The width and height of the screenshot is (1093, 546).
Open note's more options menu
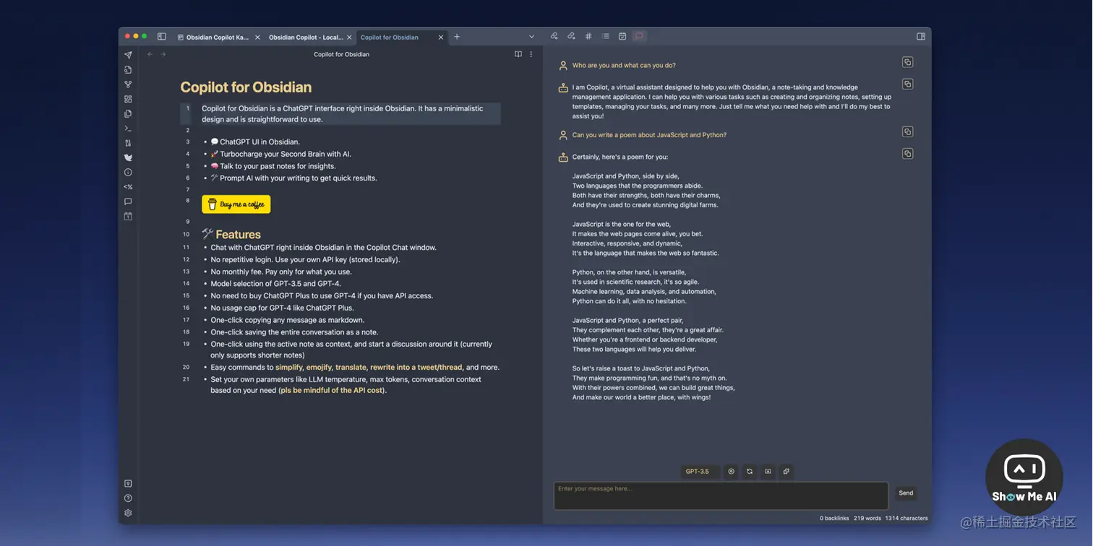point(531,54)
